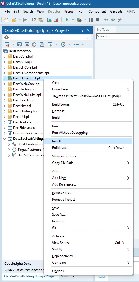Open the dropdown arrow next to the Run button

[x=73, y=20]
